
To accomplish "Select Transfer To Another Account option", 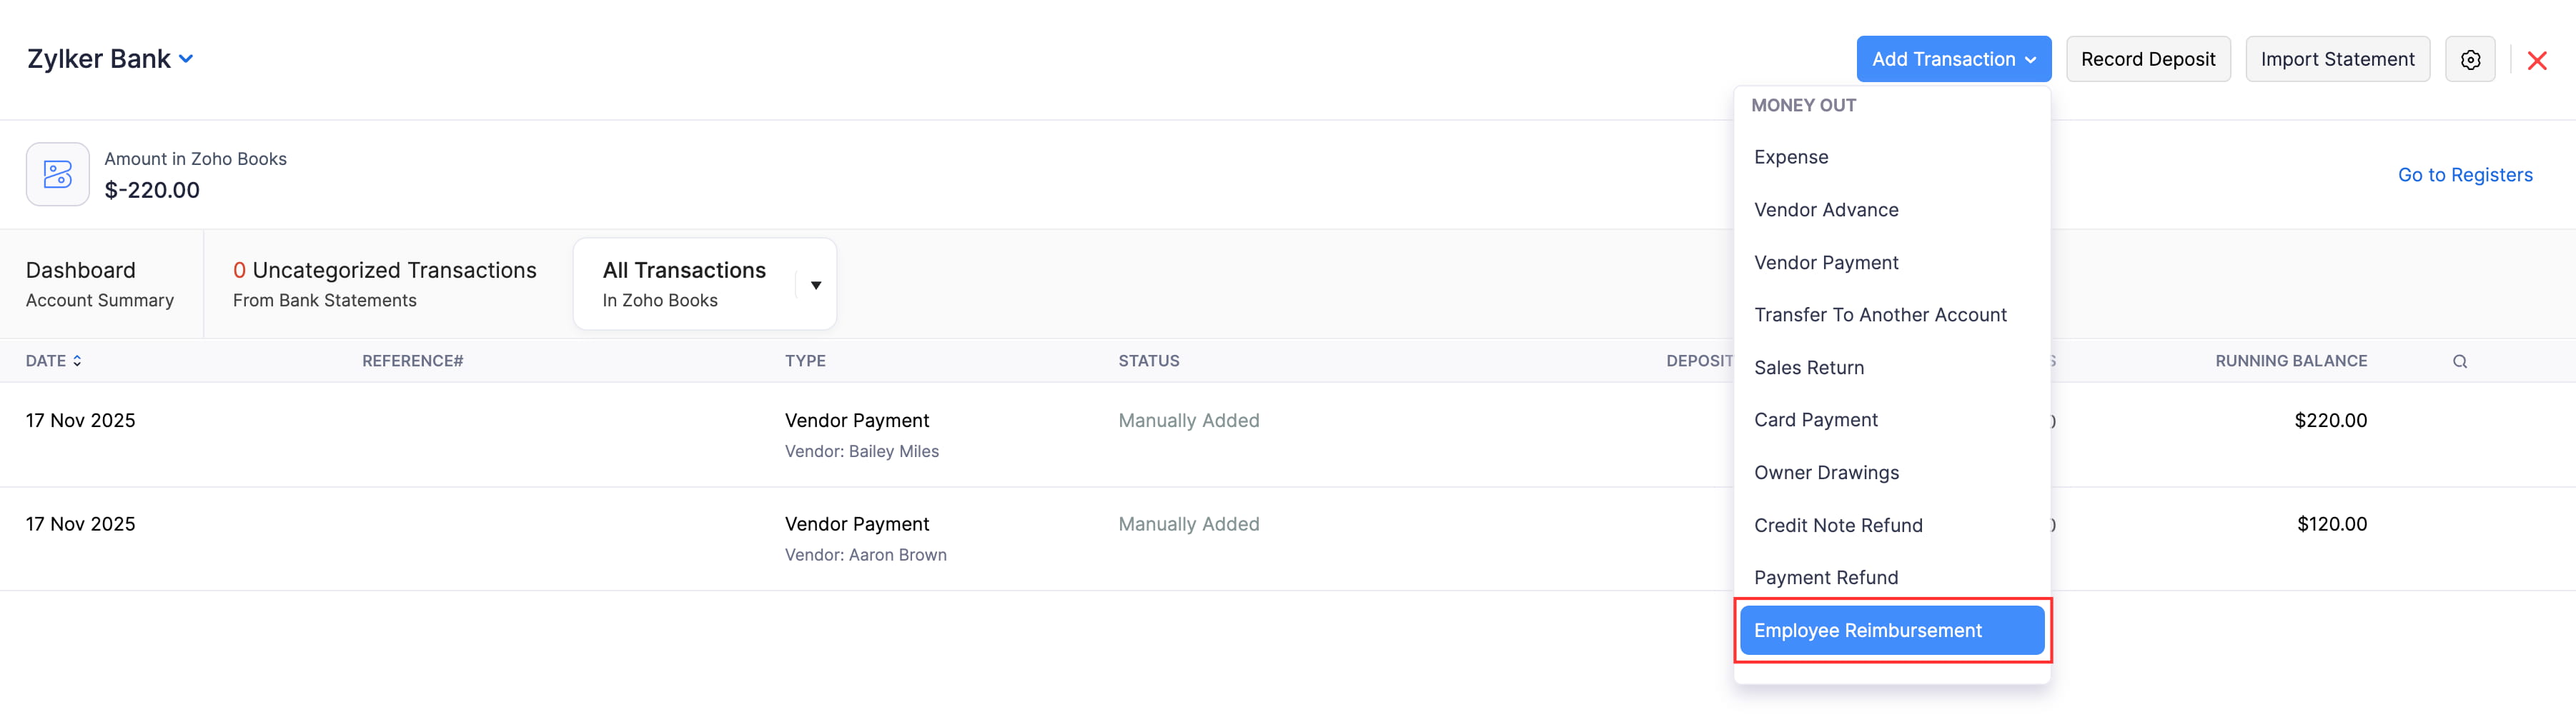I will tap(1880, 314).
